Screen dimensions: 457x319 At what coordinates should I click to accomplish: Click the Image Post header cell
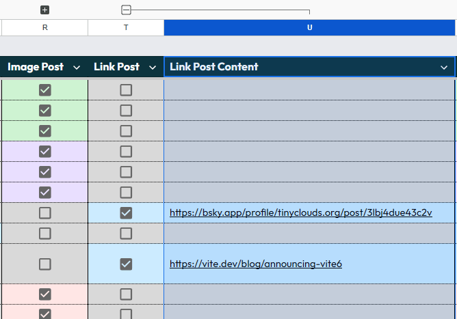(36, 67)
